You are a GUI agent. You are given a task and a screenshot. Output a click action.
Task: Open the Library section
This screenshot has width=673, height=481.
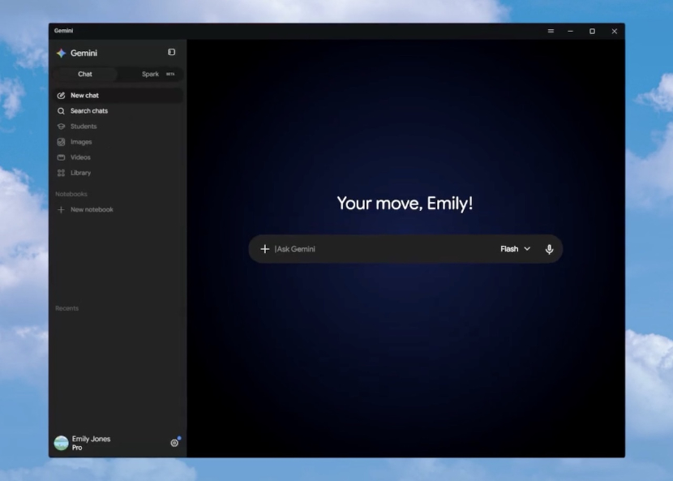coord(118,173)
